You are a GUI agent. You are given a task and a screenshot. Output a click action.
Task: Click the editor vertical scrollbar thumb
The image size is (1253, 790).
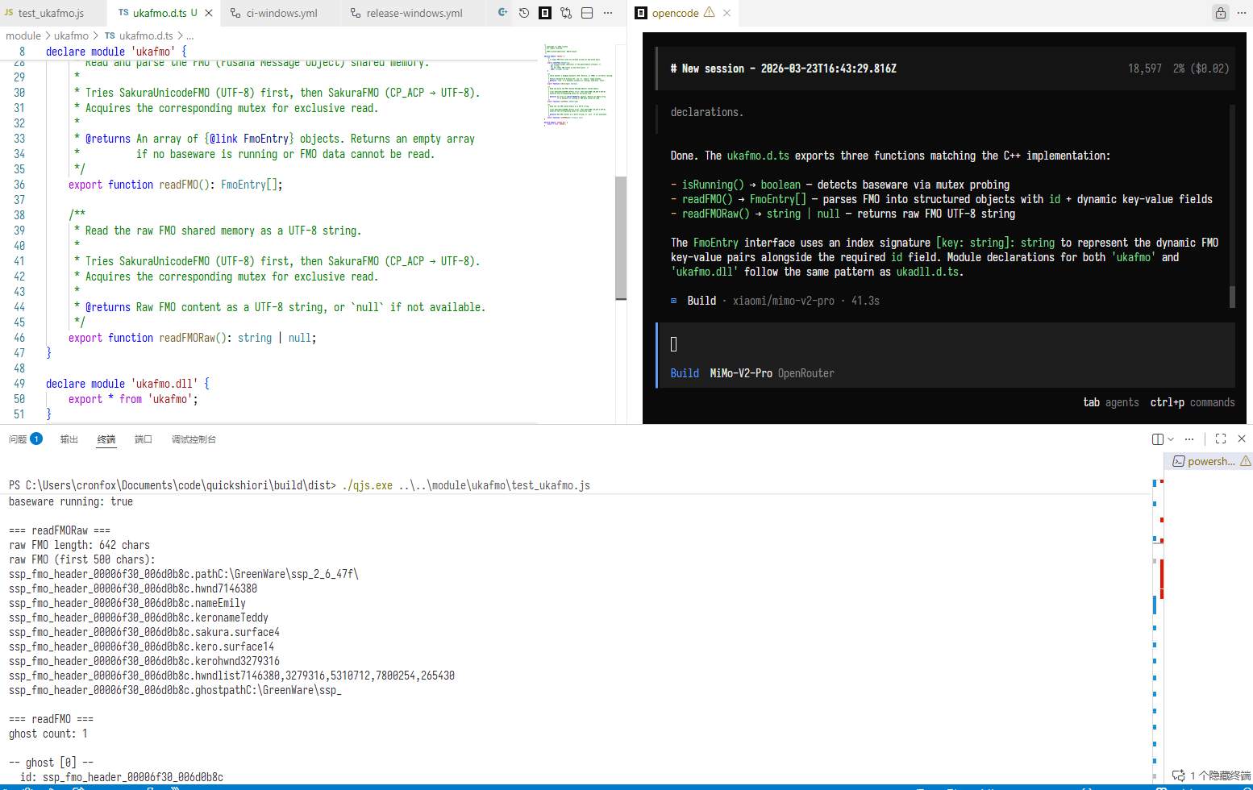click(x=621, y=238)
